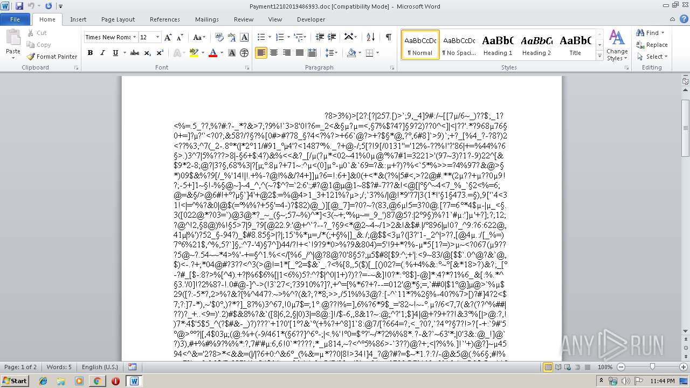Click the Multilevel List icon
This screenshot has width=690, height=388.
pyautogui.click(x=298, y=37)
